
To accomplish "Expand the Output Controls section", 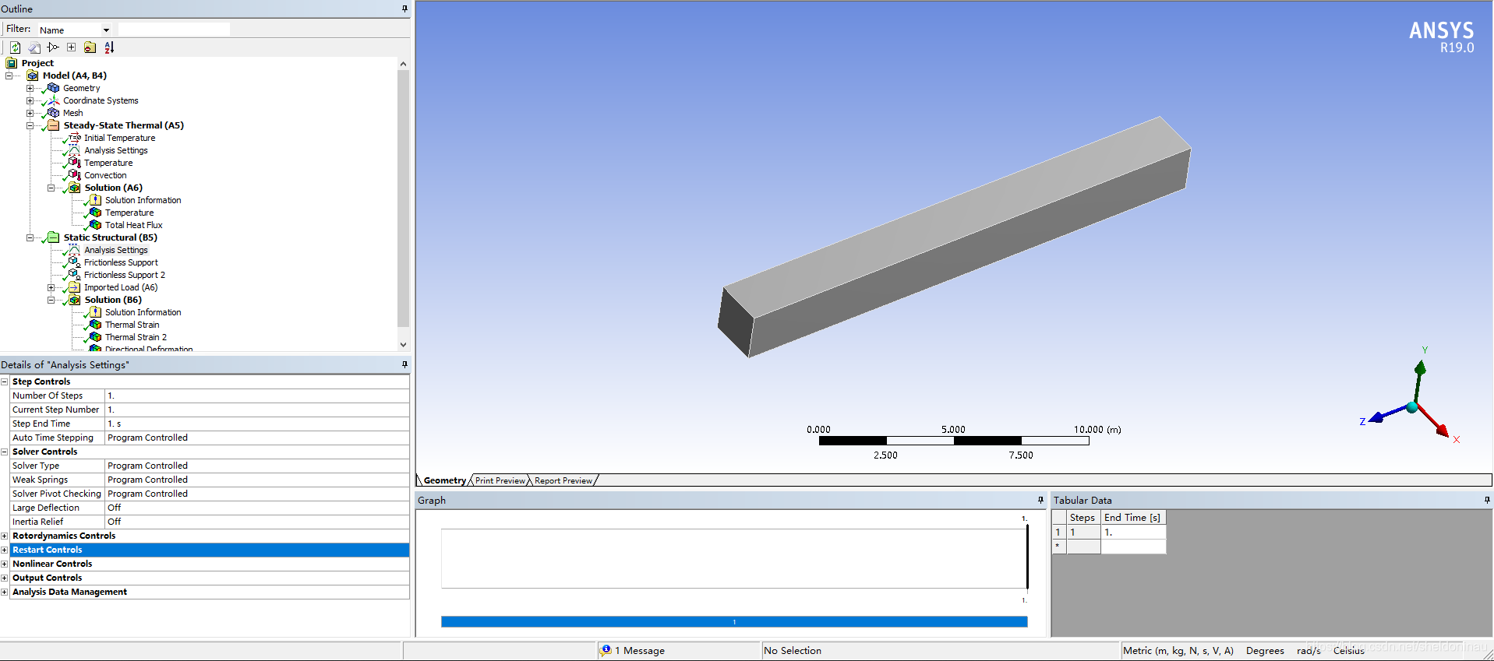I will pyautogui.click(x=5, y=578).
